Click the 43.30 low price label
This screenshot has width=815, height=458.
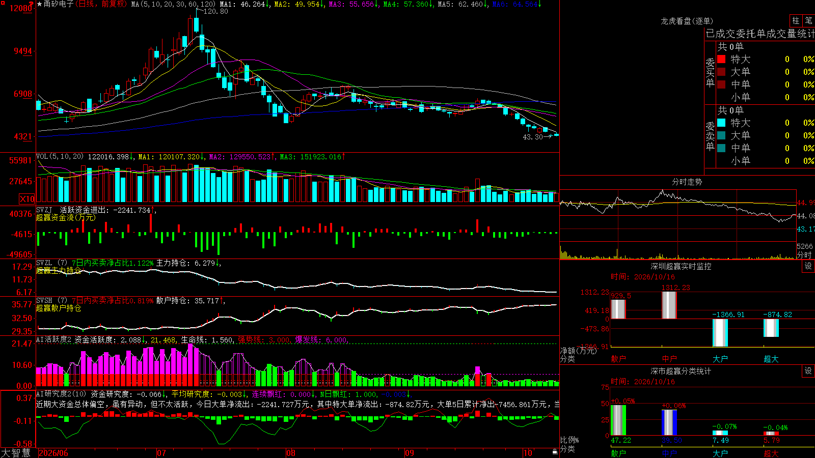click(x=533, y=137)
